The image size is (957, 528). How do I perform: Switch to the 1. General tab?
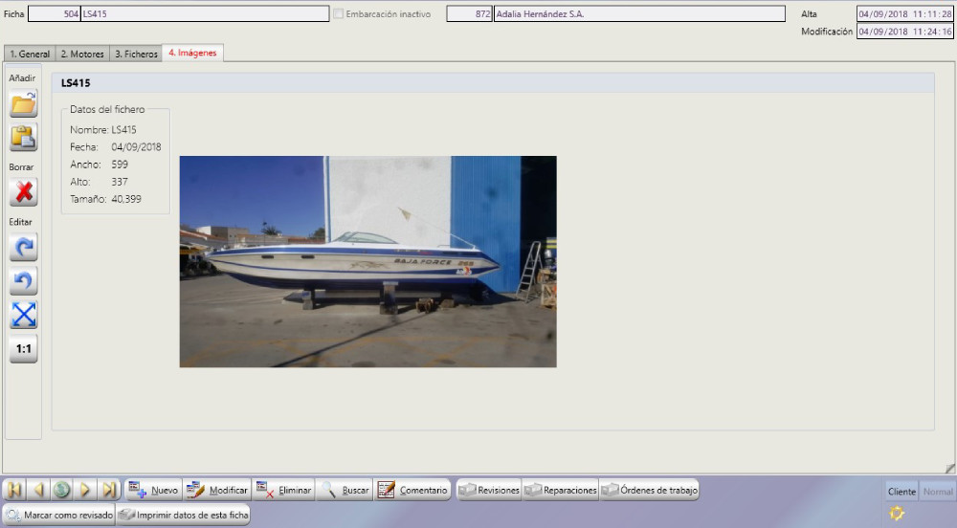click(x=29, y=55)
